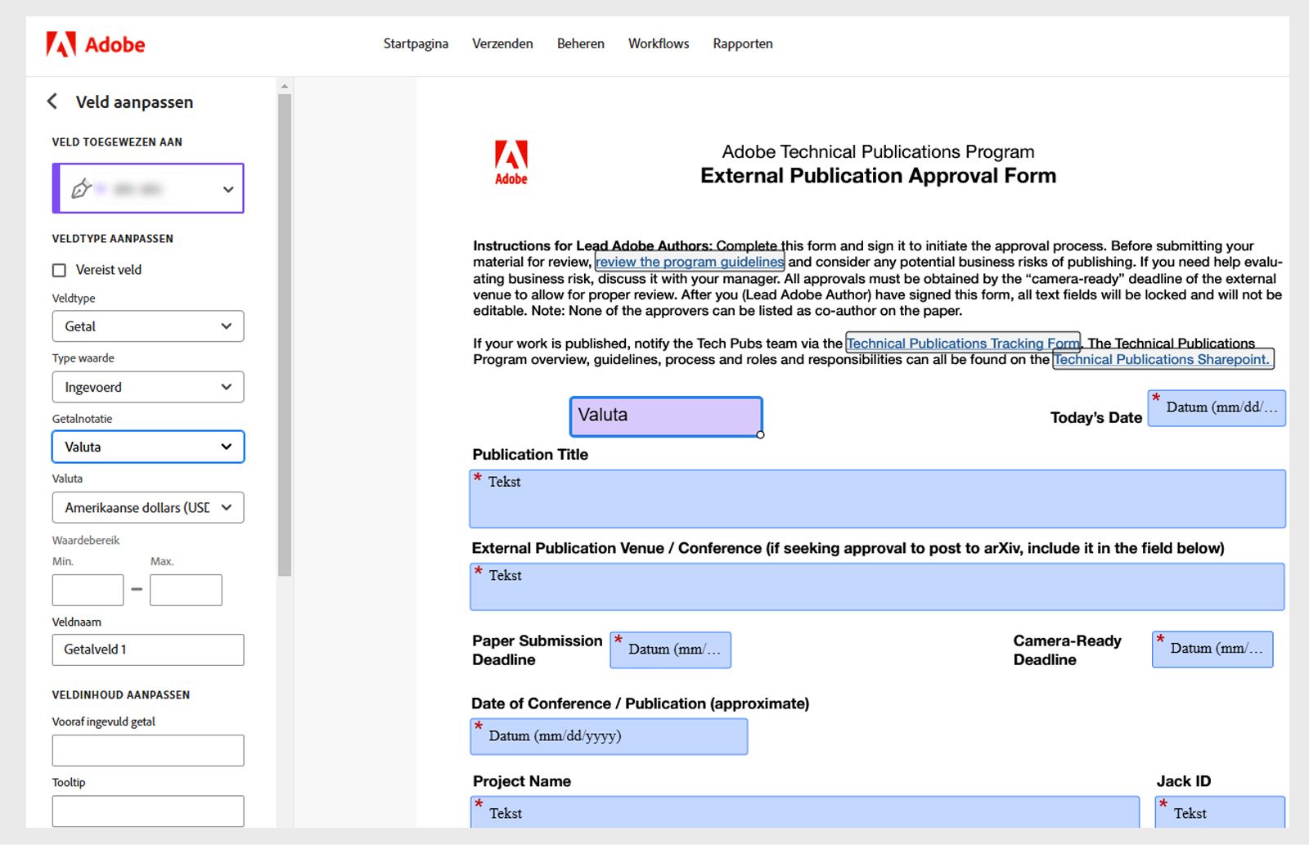The image size is (1309, 845).
Task: Click the pen signer icon in assigned field
Action: click(x=80, y=189)
